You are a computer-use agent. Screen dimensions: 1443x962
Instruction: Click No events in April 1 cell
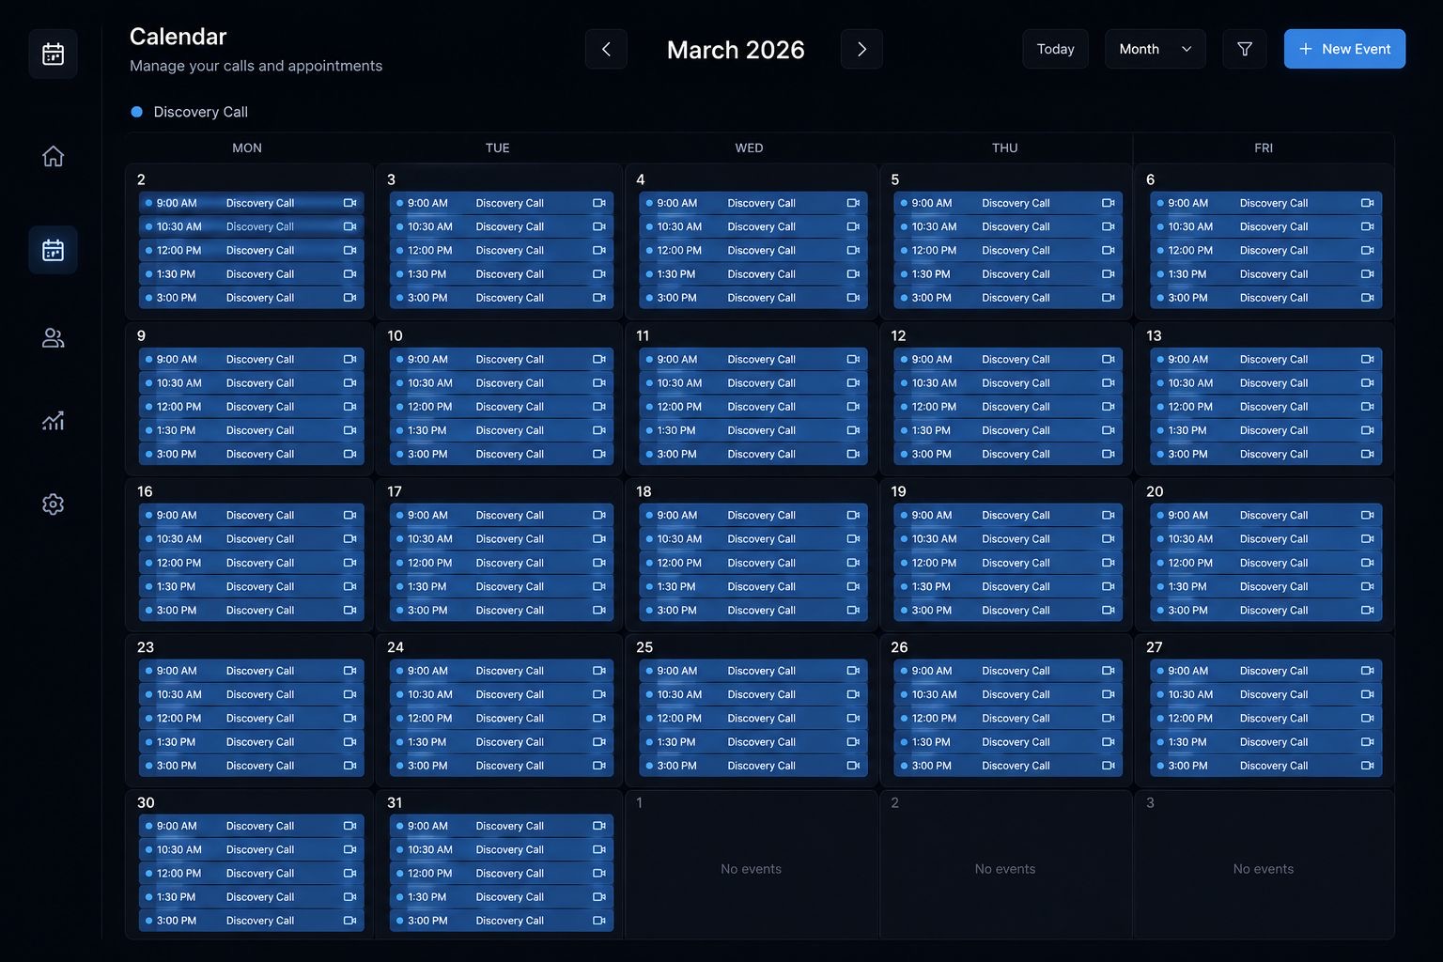coord(751,869)
